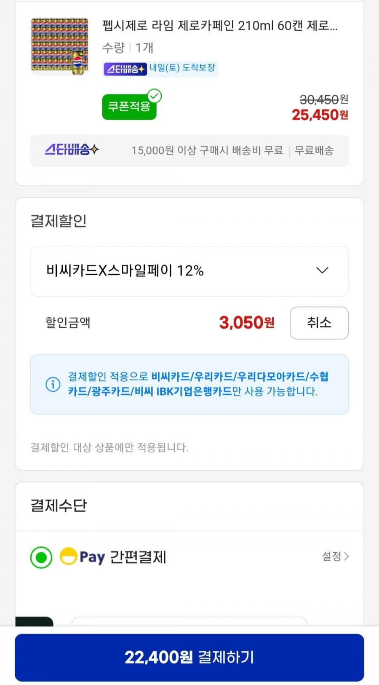Image resolution: width=379 pixels, height=685 pixels.
Task: Tap the yellow SmilePay logo icon
Action: pos(68,556)
